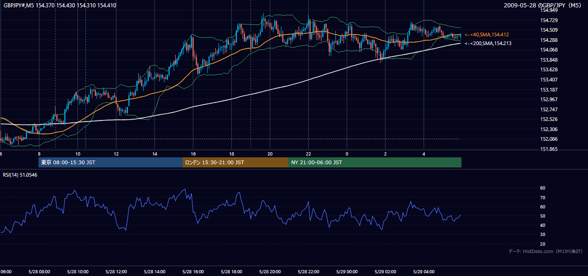Click price axis value 154.729

tap(548, 20)
